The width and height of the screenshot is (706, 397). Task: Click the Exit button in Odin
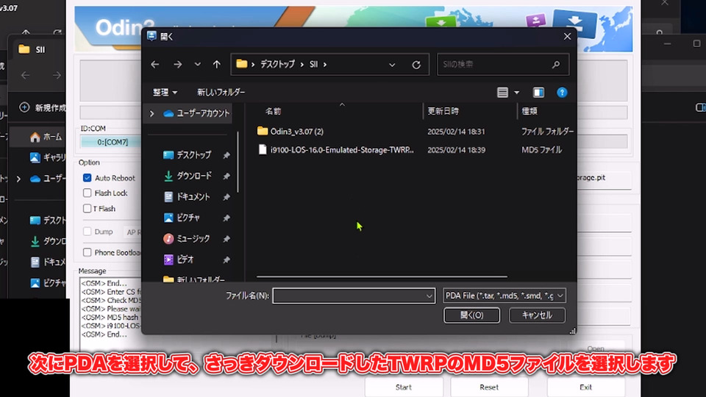pos(586,387)
